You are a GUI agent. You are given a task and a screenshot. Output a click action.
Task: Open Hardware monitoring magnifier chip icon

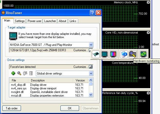pyautogui.click(x=132, y=54)
